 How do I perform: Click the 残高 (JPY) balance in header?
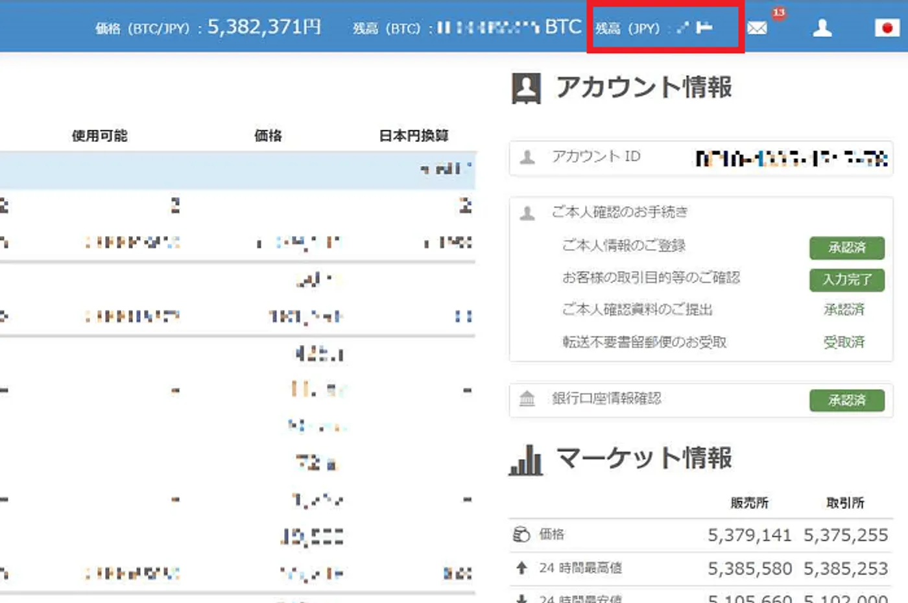pos(654,28)
